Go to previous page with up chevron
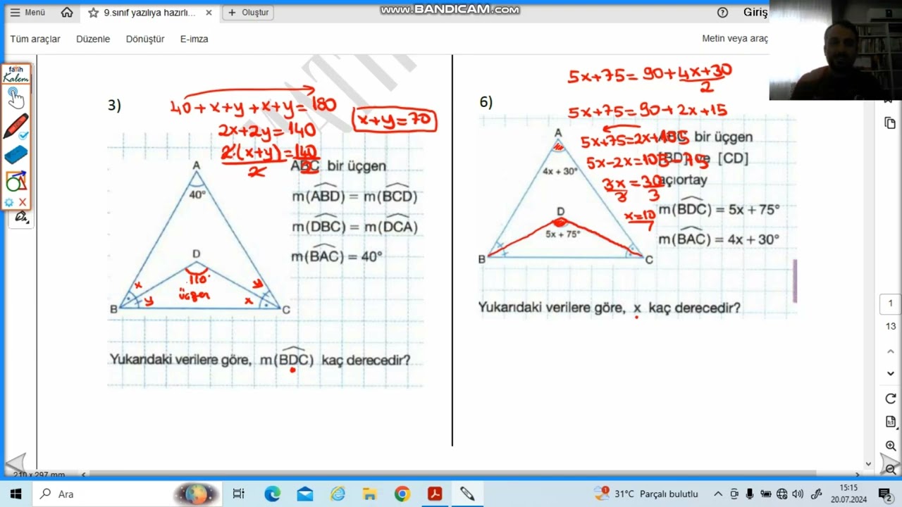This screenshot has height=507, width=902. [x=890, y=351]
